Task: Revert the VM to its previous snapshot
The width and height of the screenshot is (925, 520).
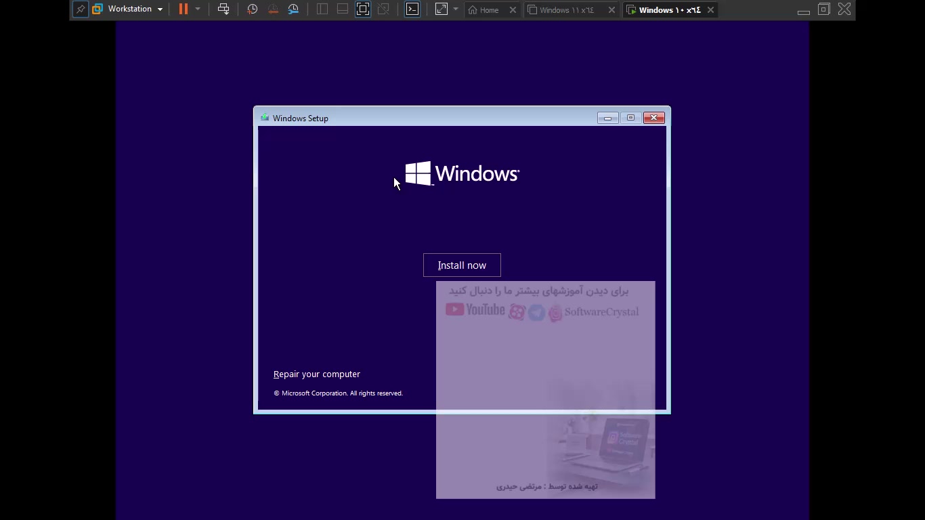Action: click(273, 9)
